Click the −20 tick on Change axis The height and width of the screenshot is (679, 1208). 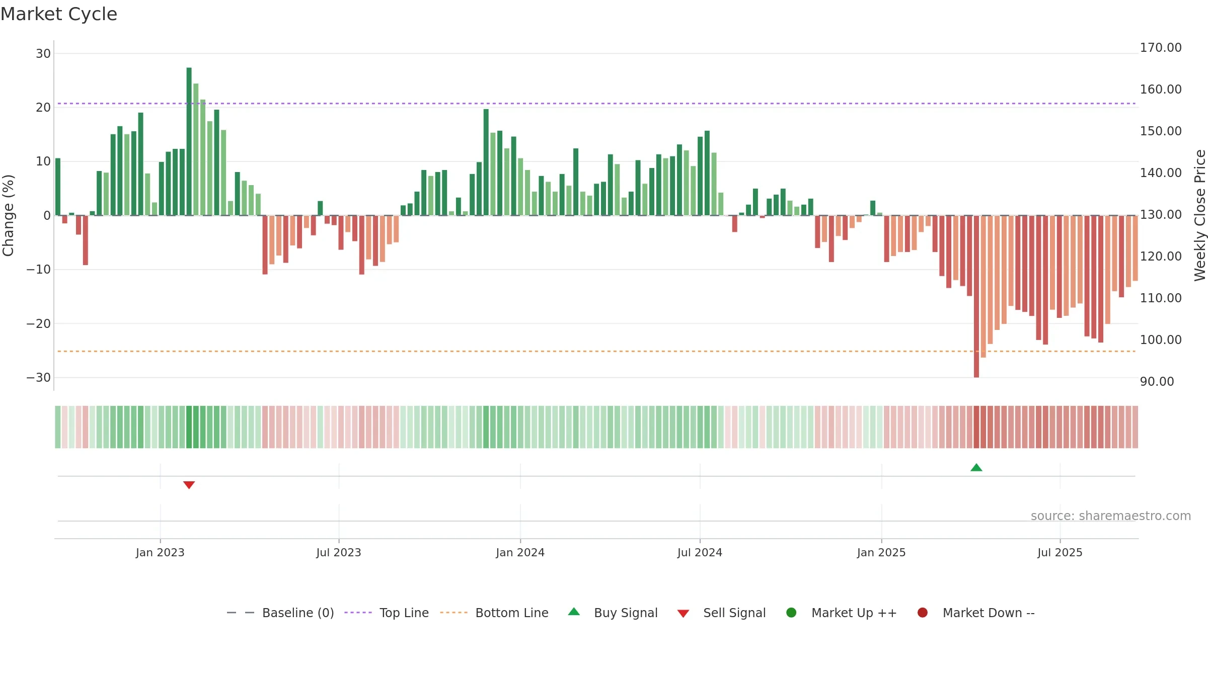(39, 324)
